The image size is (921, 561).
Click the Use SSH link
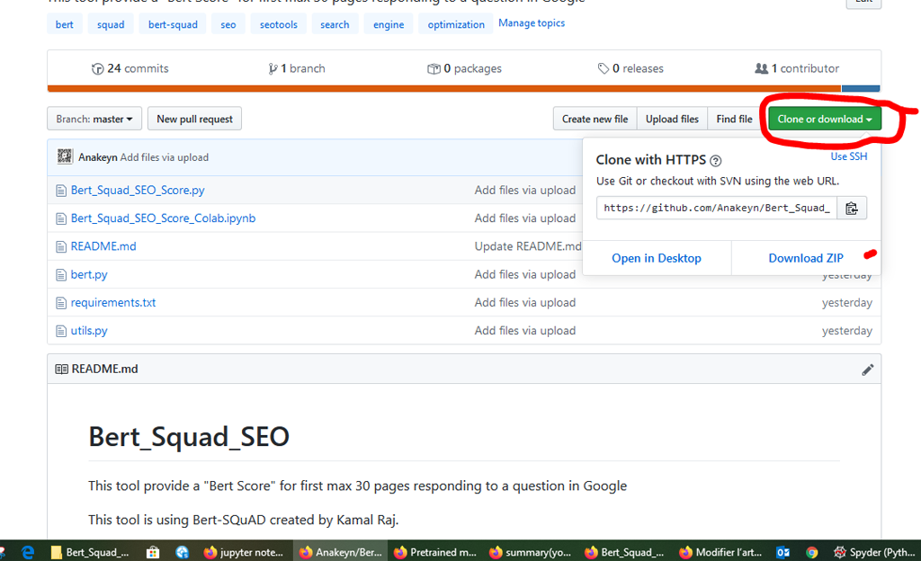point(849,156)
